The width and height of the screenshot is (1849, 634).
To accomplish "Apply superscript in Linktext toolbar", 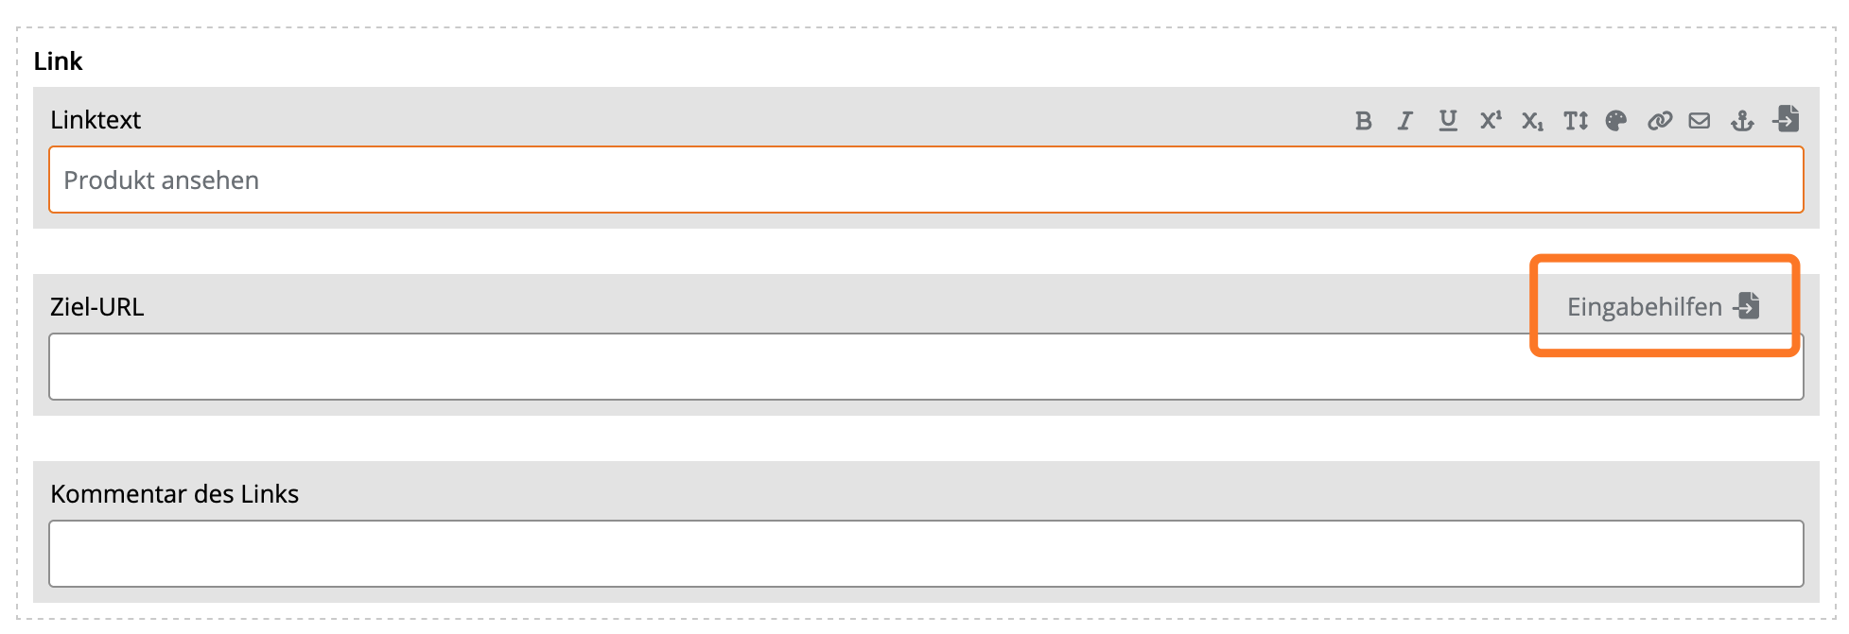I will 1490,121.
